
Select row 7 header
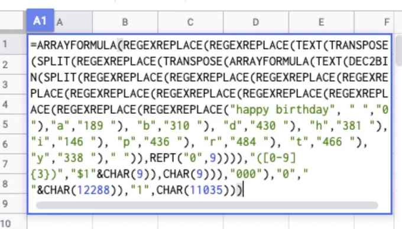13,164
